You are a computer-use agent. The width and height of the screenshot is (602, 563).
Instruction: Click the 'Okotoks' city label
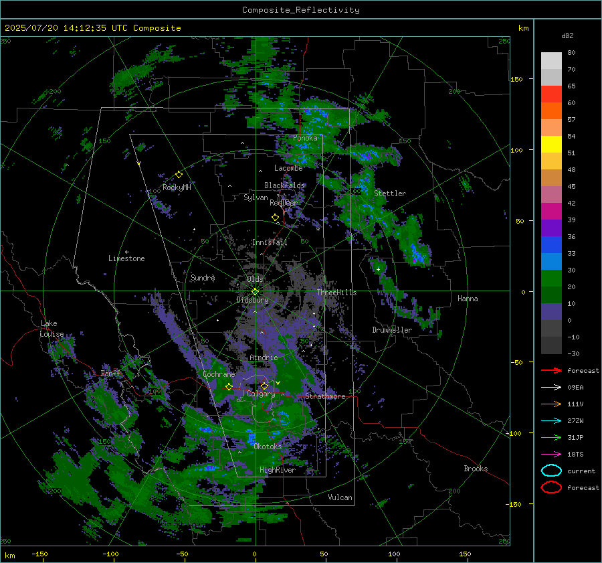click(x=268, y=447)
